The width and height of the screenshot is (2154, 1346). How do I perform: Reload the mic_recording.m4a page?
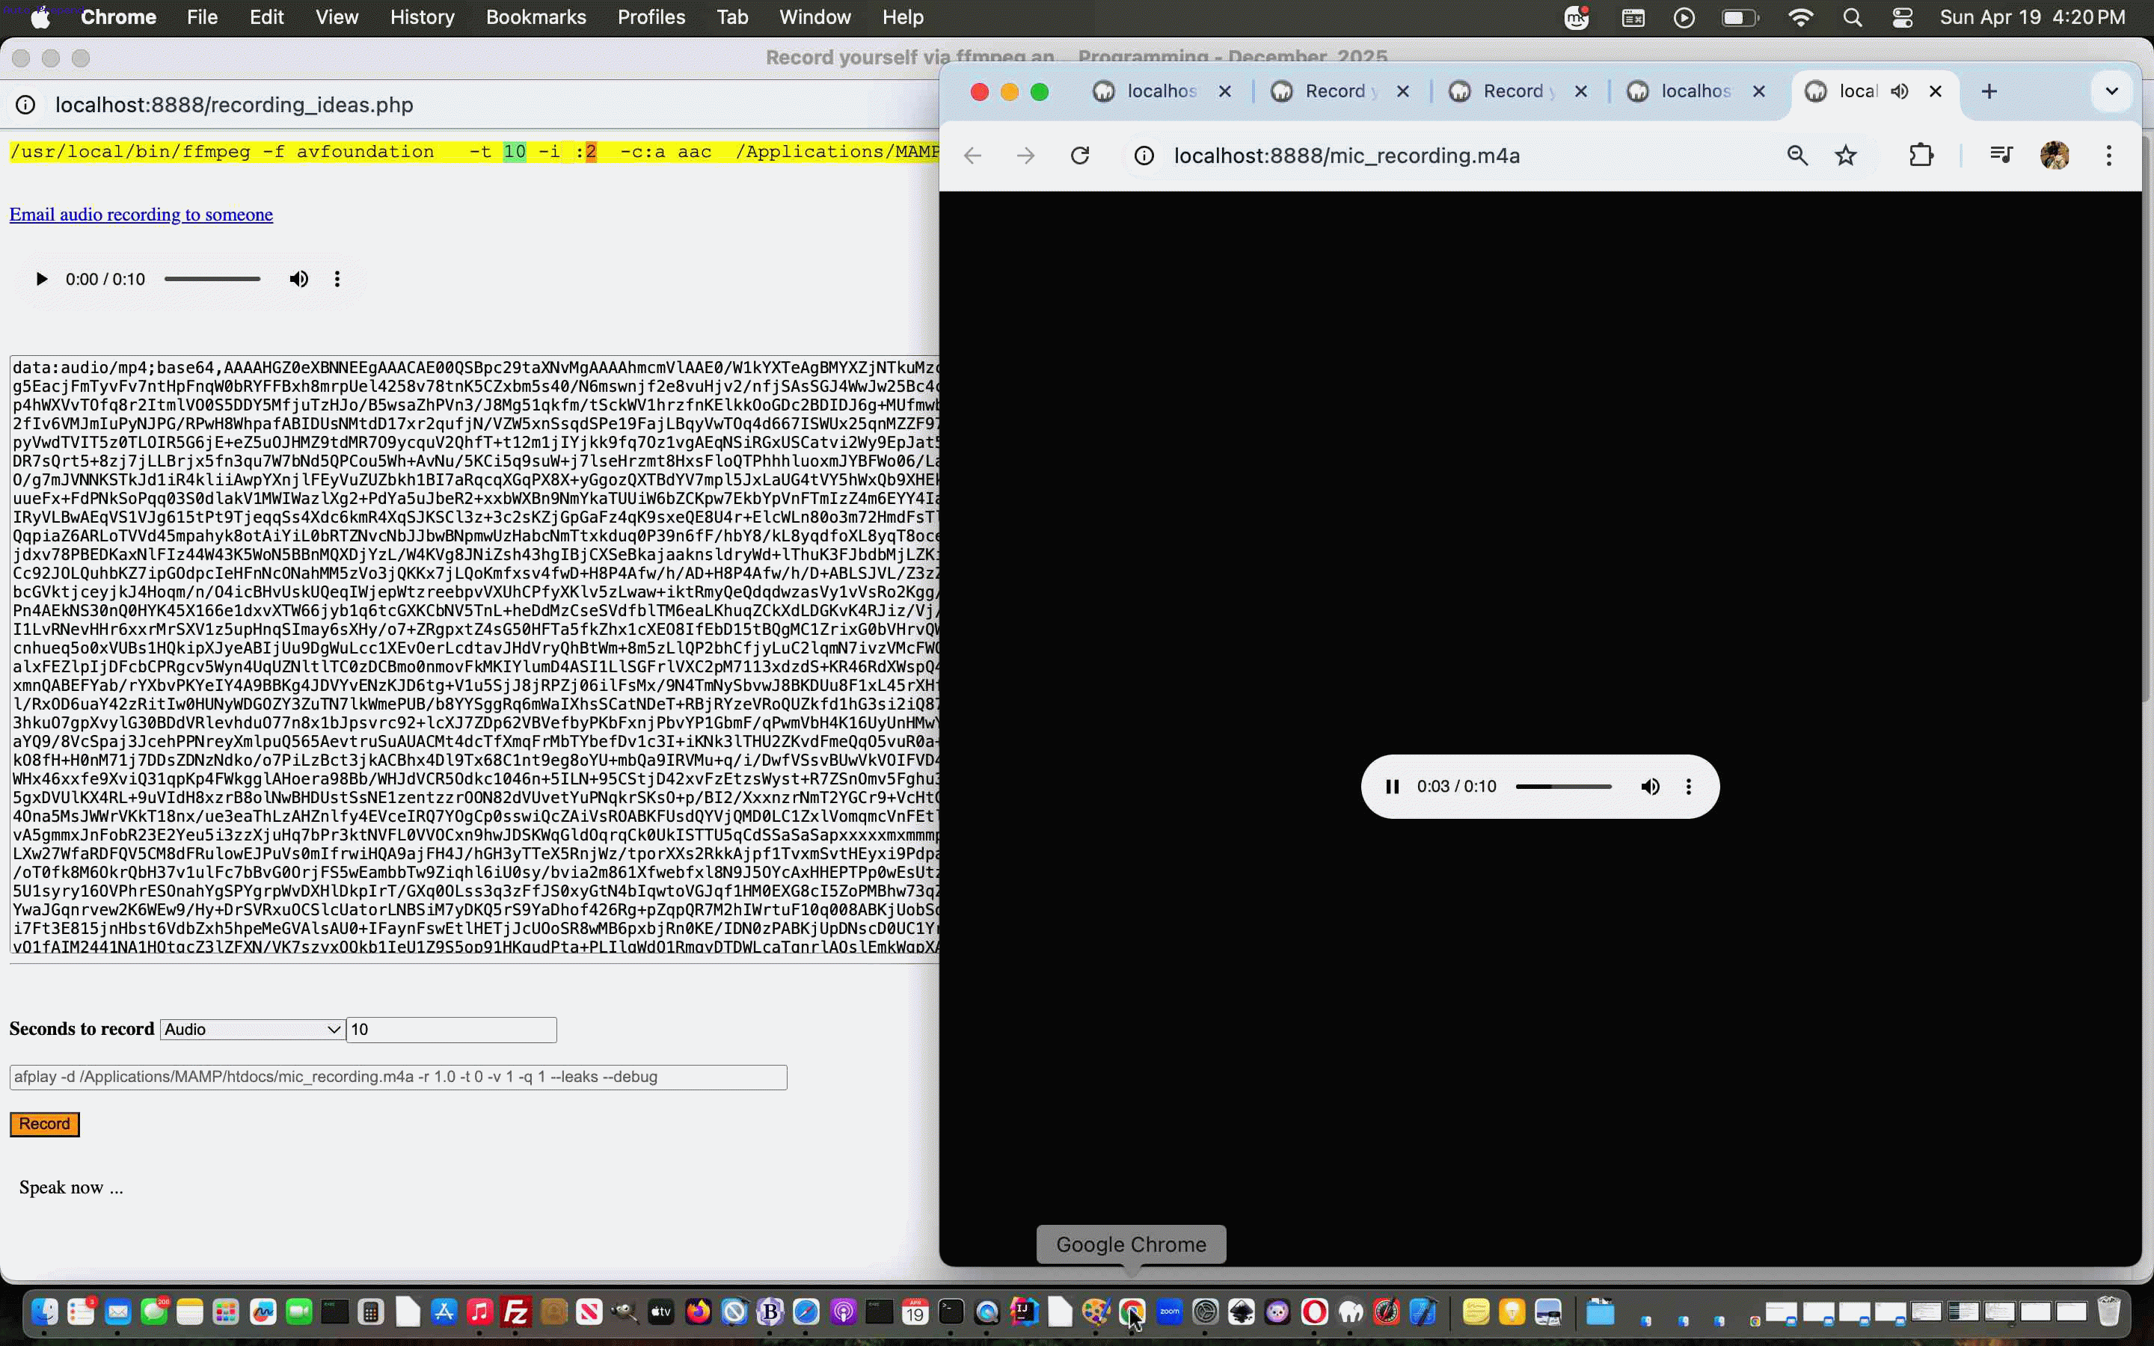1078,155
